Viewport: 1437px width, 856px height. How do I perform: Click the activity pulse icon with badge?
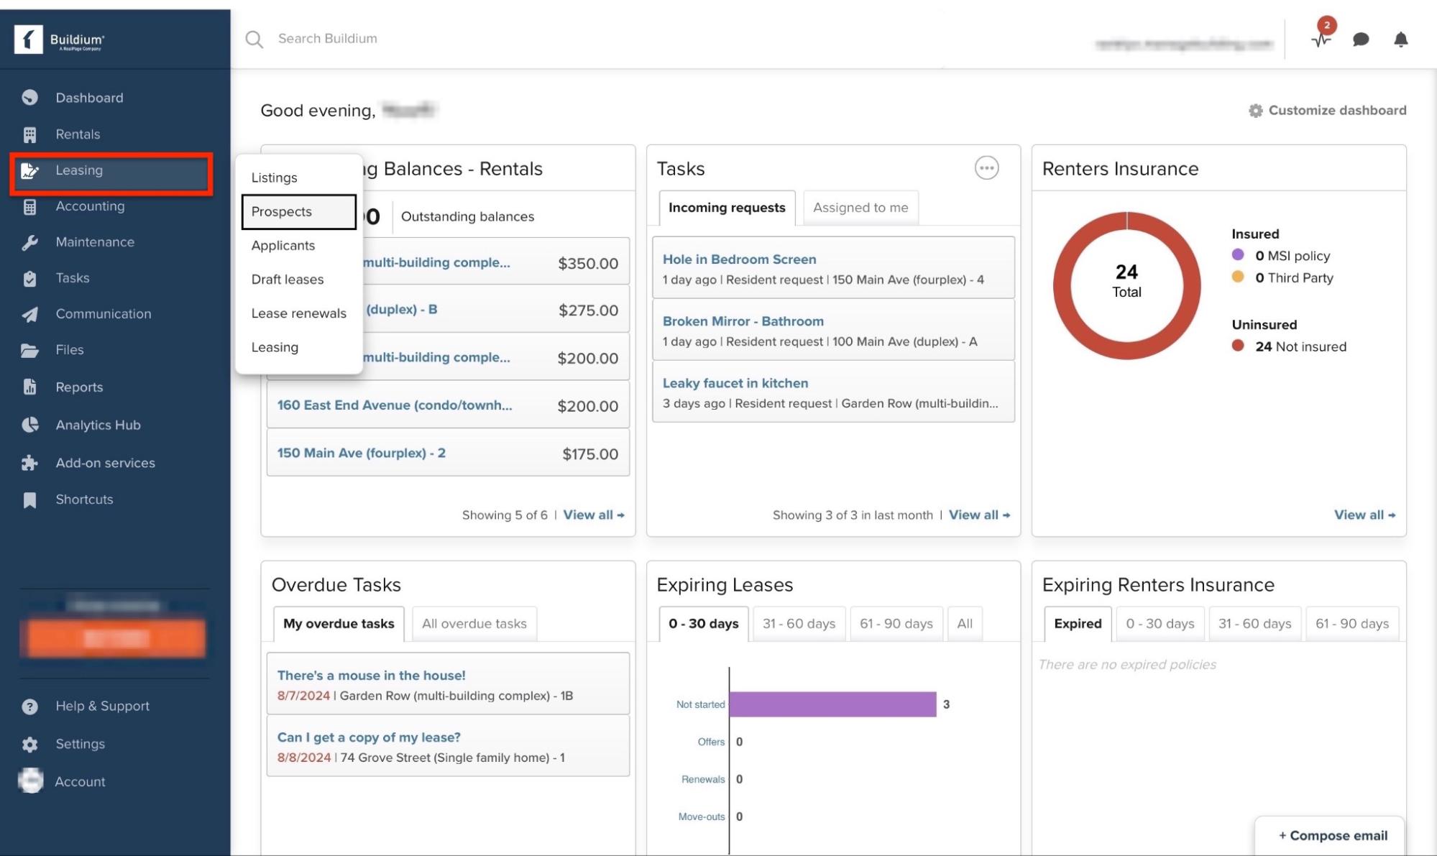tap(1321, 39)
